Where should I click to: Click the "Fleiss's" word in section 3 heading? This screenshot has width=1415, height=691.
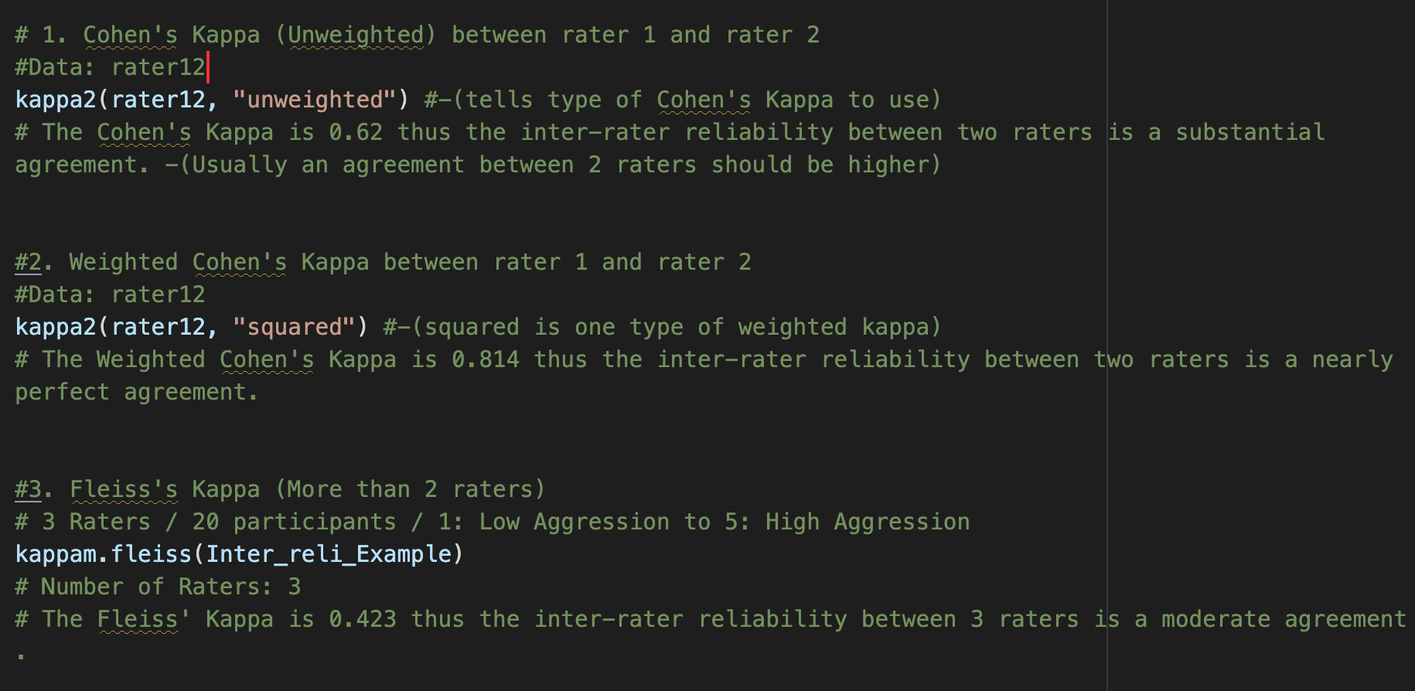(124, 489)
